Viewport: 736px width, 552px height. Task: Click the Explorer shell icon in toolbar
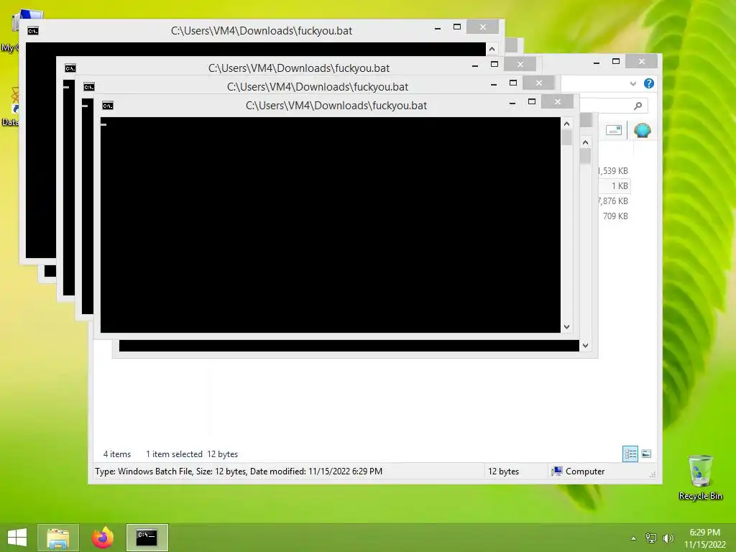[x=642, y=130]
